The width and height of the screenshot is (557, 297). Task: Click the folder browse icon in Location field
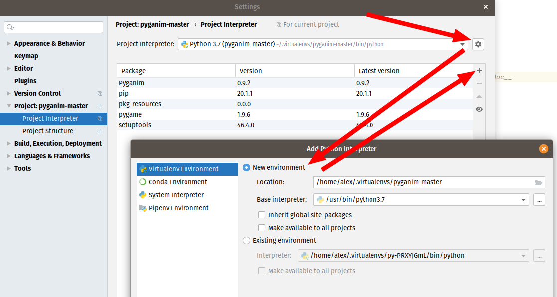click(538, 182)
